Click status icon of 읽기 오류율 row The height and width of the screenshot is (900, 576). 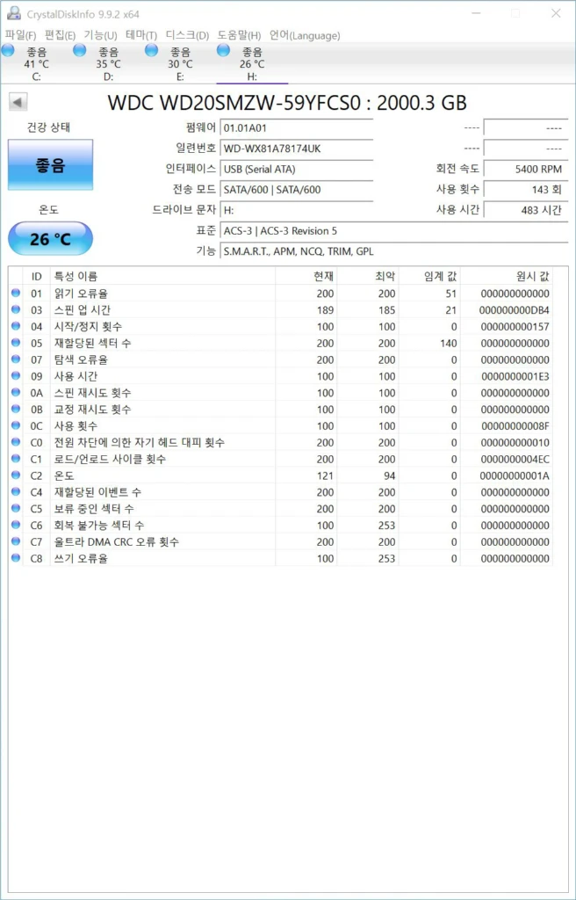point(15,294)
